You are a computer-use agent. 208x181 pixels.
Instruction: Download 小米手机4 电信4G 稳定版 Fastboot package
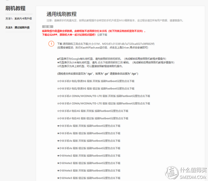point(93,118)
